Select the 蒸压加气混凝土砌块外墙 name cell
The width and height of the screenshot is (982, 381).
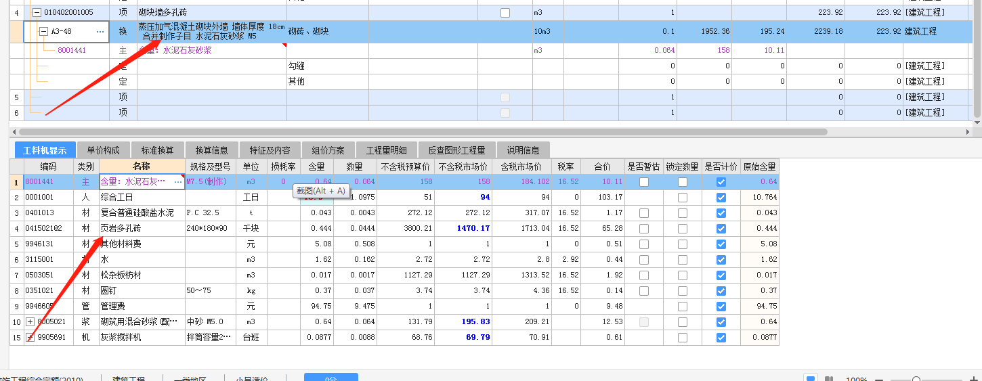(212, 32)
